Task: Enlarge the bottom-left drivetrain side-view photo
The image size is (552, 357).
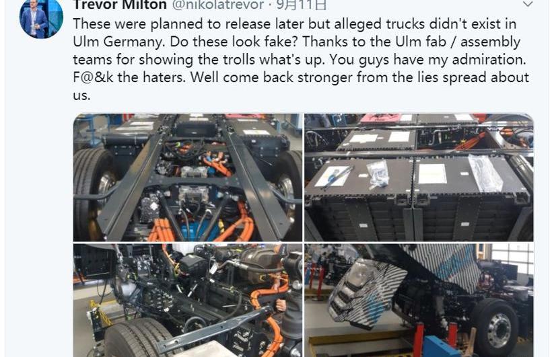Action: point(188,301)
